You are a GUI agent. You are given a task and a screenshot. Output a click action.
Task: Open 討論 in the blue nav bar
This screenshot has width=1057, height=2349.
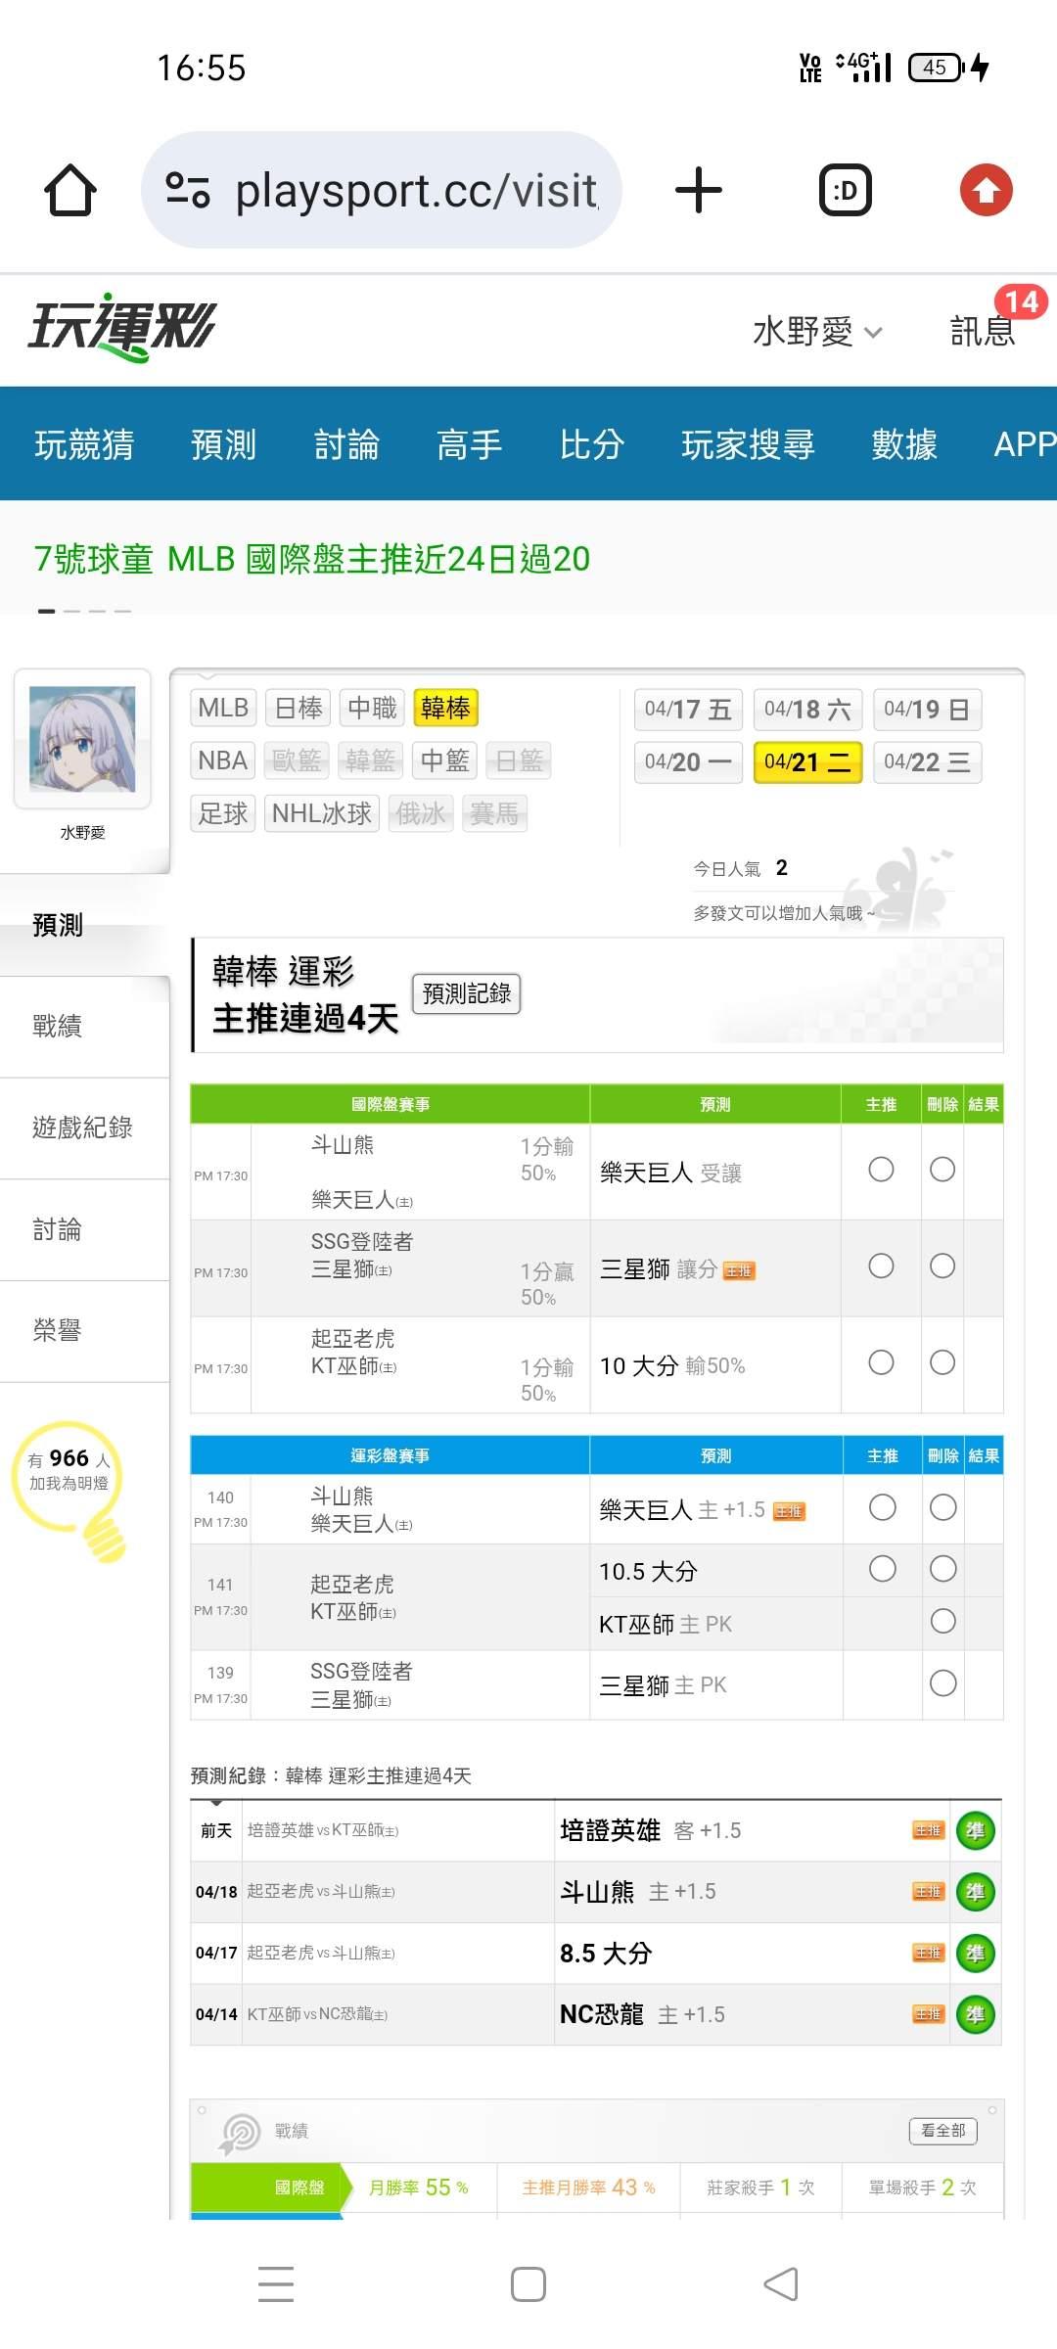[346, 444]
